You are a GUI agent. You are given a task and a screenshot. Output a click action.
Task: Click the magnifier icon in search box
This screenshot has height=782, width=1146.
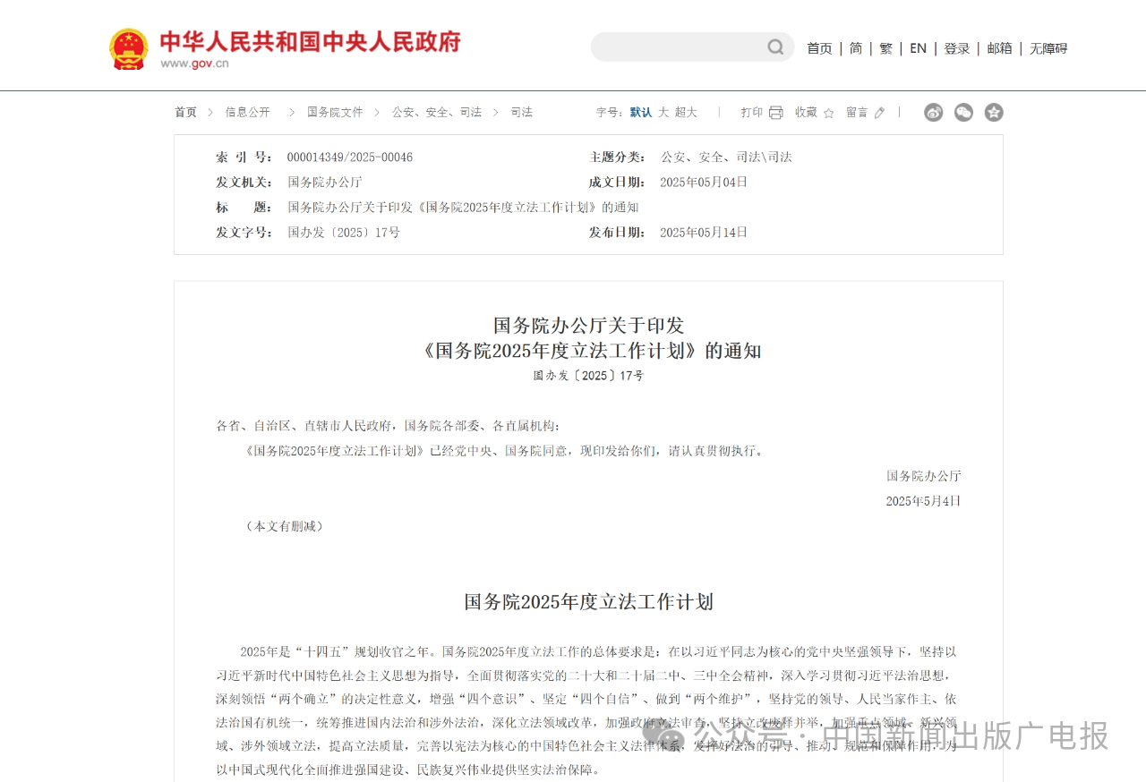pos(775,47)
